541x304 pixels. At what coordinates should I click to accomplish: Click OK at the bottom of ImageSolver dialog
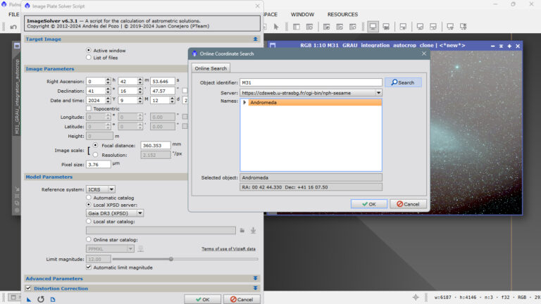pos(203,299)
